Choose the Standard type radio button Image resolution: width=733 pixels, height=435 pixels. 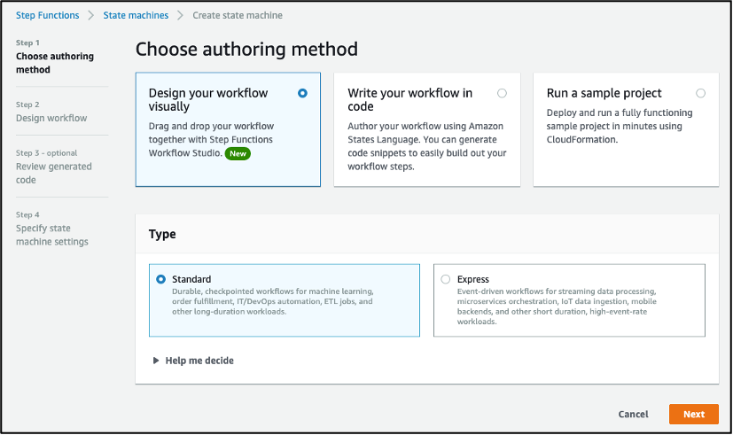[x=160, y=279]
